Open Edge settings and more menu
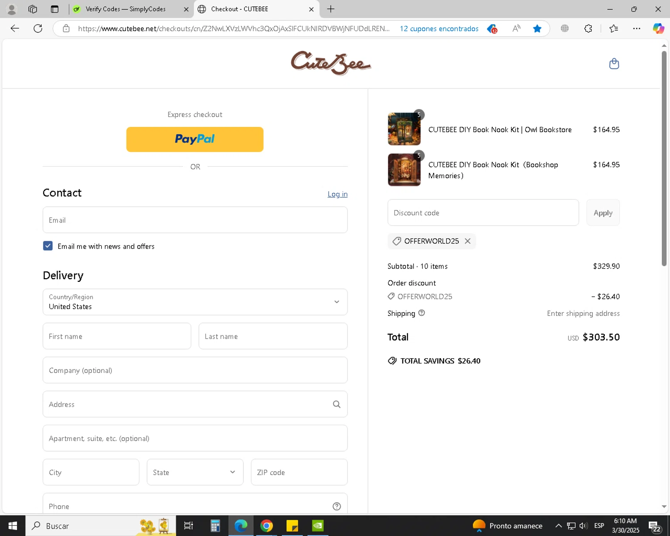The image size is (670, 536). click(637, 29)
